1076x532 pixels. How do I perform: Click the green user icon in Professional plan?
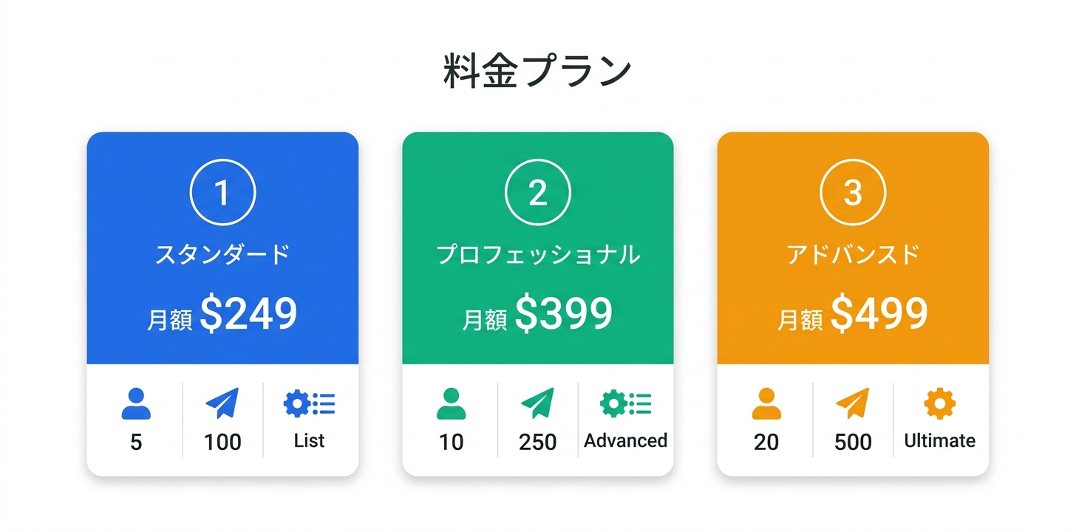pyautogui.click(x=451, y=404)
